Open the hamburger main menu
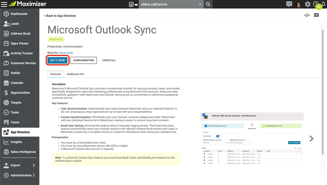Image resolution: width=327 pixels, height=185 pixels. pos(4,4)
